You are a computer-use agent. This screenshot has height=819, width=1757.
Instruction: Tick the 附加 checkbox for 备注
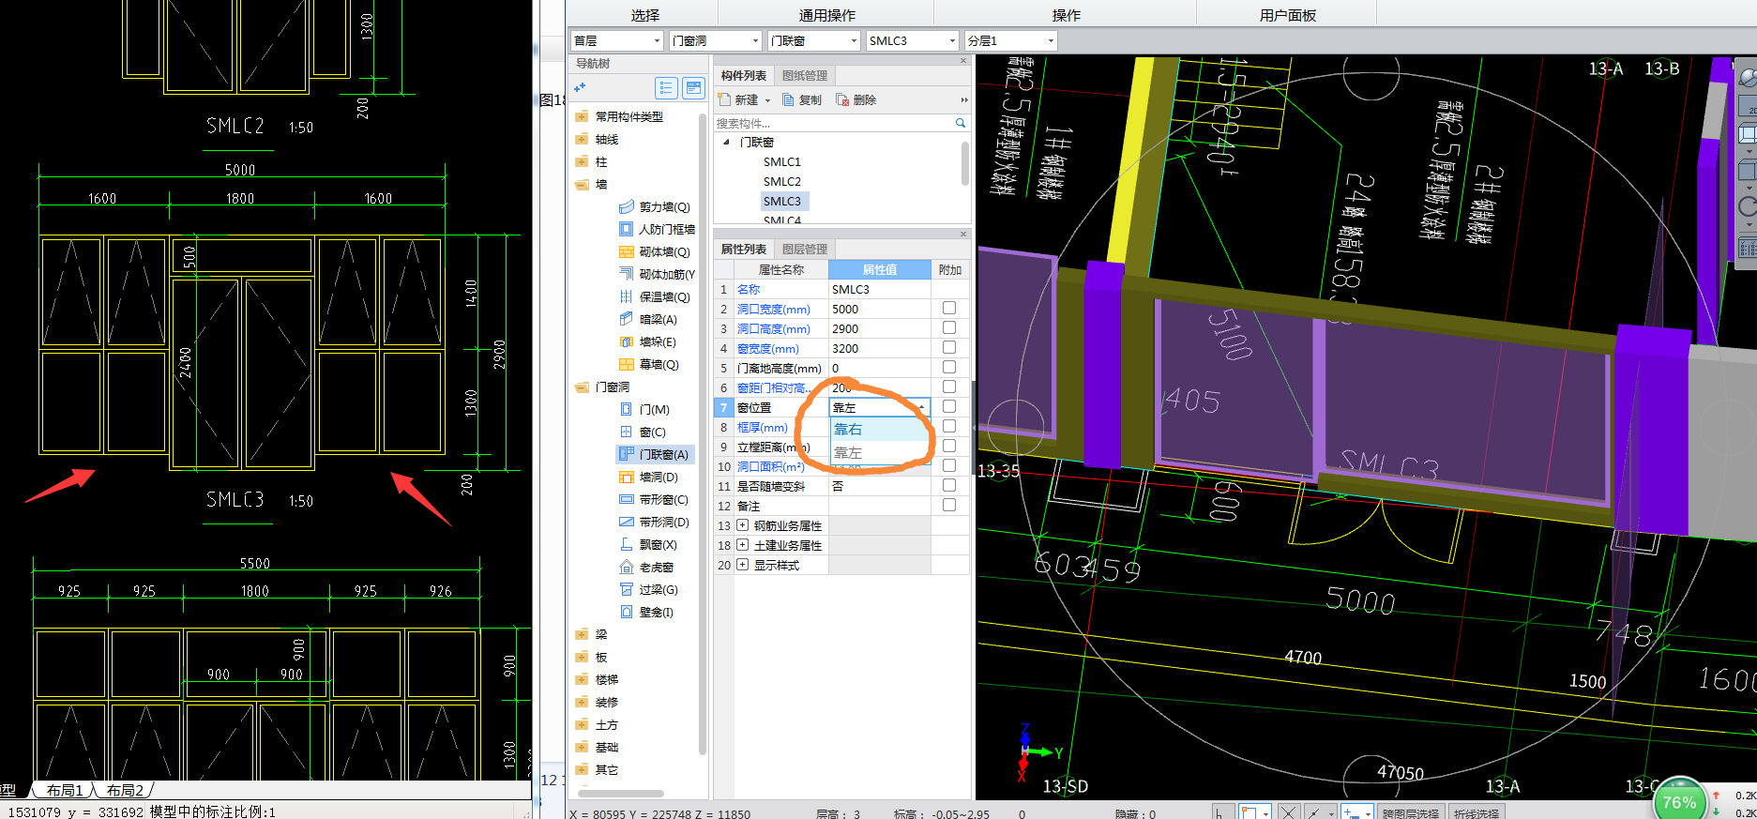pos(949,506)
